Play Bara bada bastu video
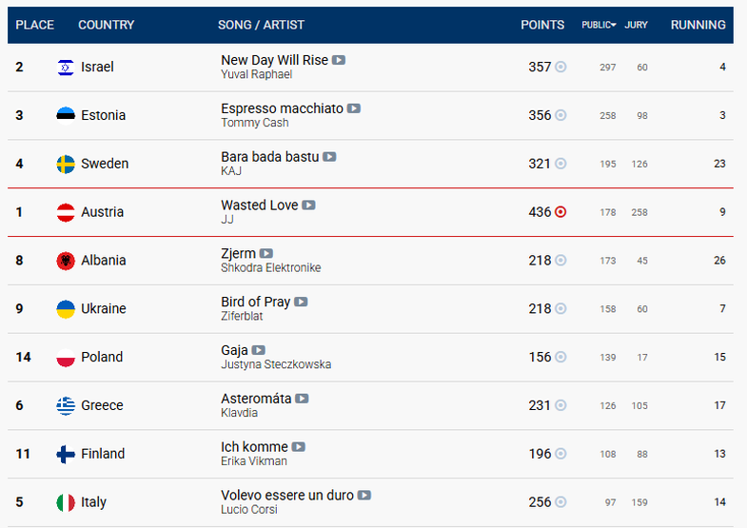Viewport: 747px width, 528px height. click(329, 157)
